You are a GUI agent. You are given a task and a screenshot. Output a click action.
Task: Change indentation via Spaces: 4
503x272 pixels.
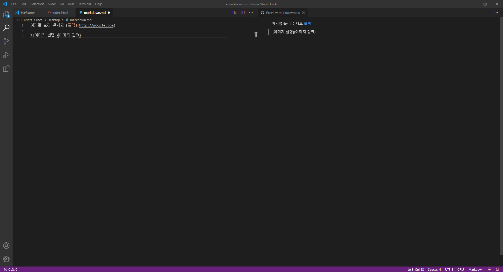434,269
